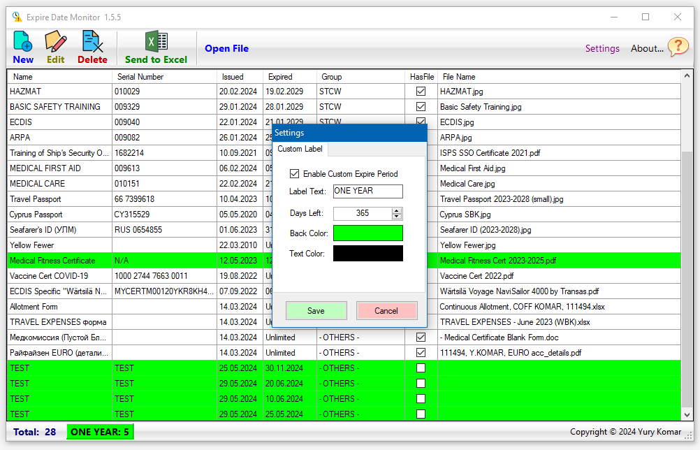
Task: Sort by Issued column header
Action: pos(240,77)
